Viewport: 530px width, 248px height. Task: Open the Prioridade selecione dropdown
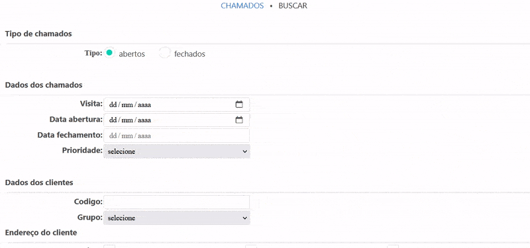[x=177, y=152]
